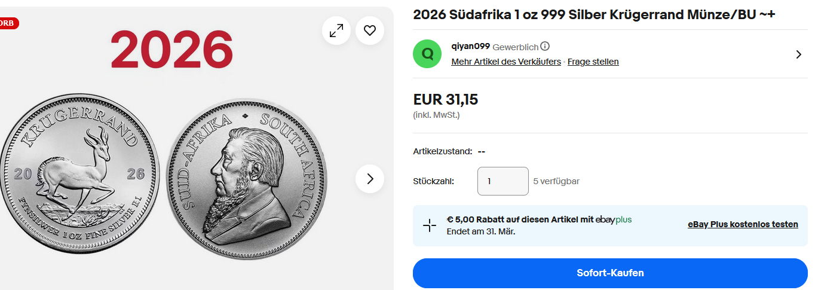Click eBay Plus kostenlos testen link
Screen dimensions: 815x290
[743, 224]
